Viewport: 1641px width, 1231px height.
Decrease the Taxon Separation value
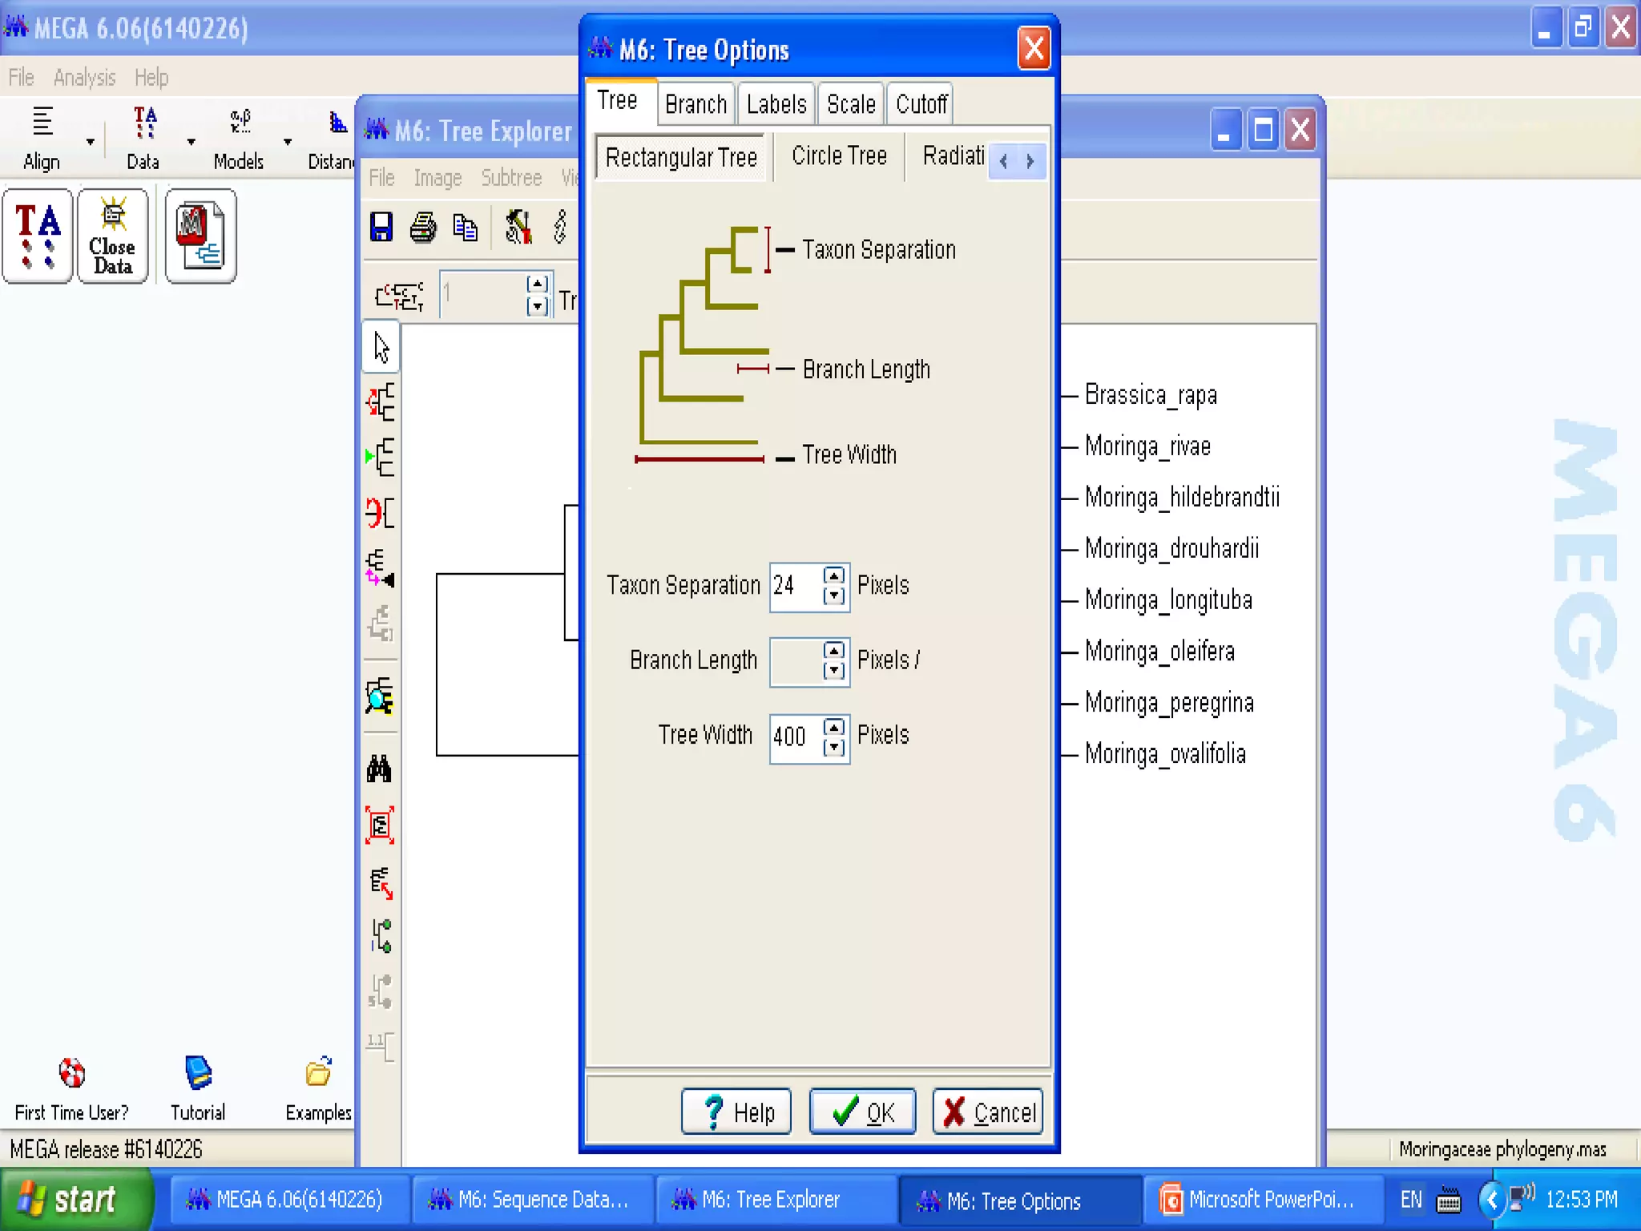[834, 595]
